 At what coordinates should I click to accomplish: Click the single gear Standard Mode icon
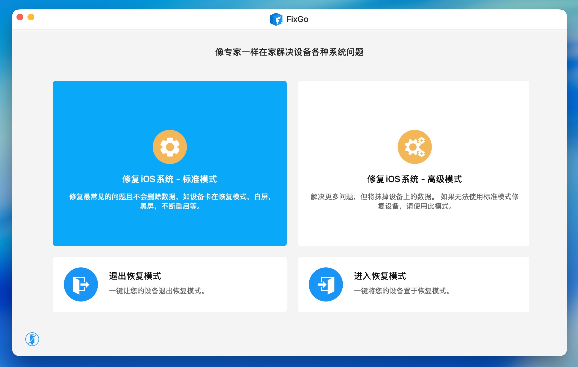(x=170, y=147)
